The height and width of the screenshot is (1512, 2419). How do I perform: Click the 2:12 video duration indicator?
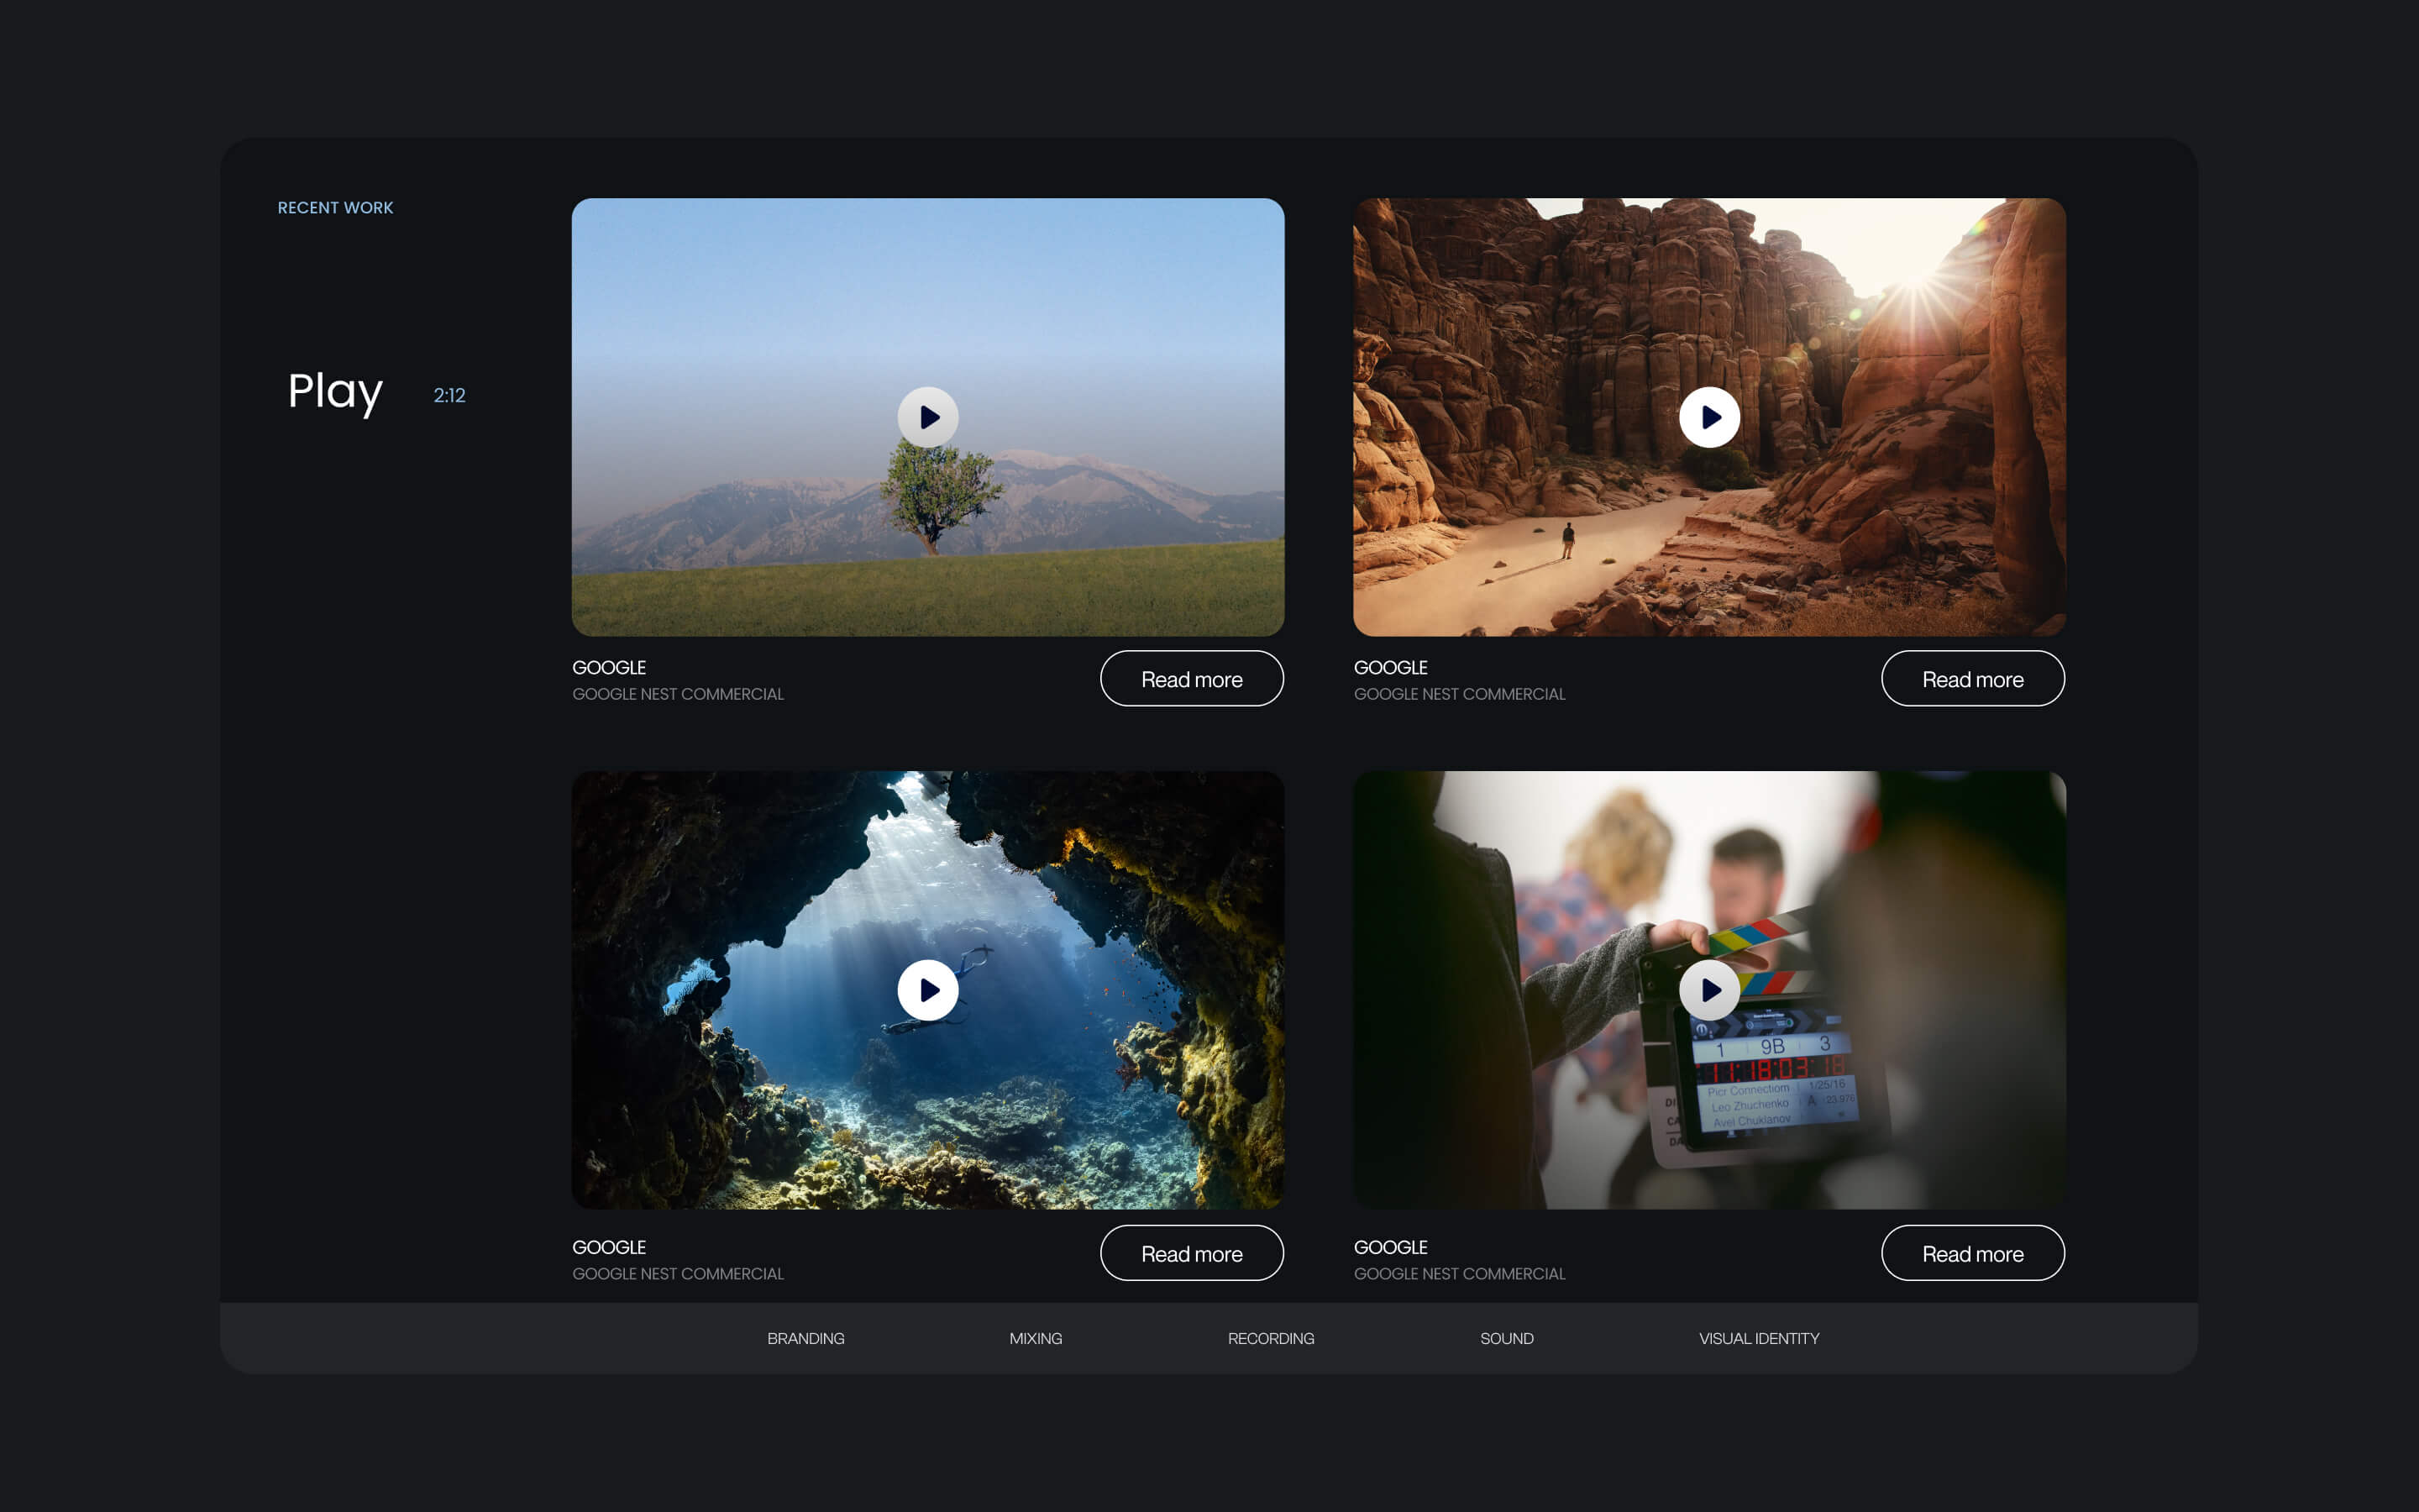pyautogui.click(x=449, y=395)
